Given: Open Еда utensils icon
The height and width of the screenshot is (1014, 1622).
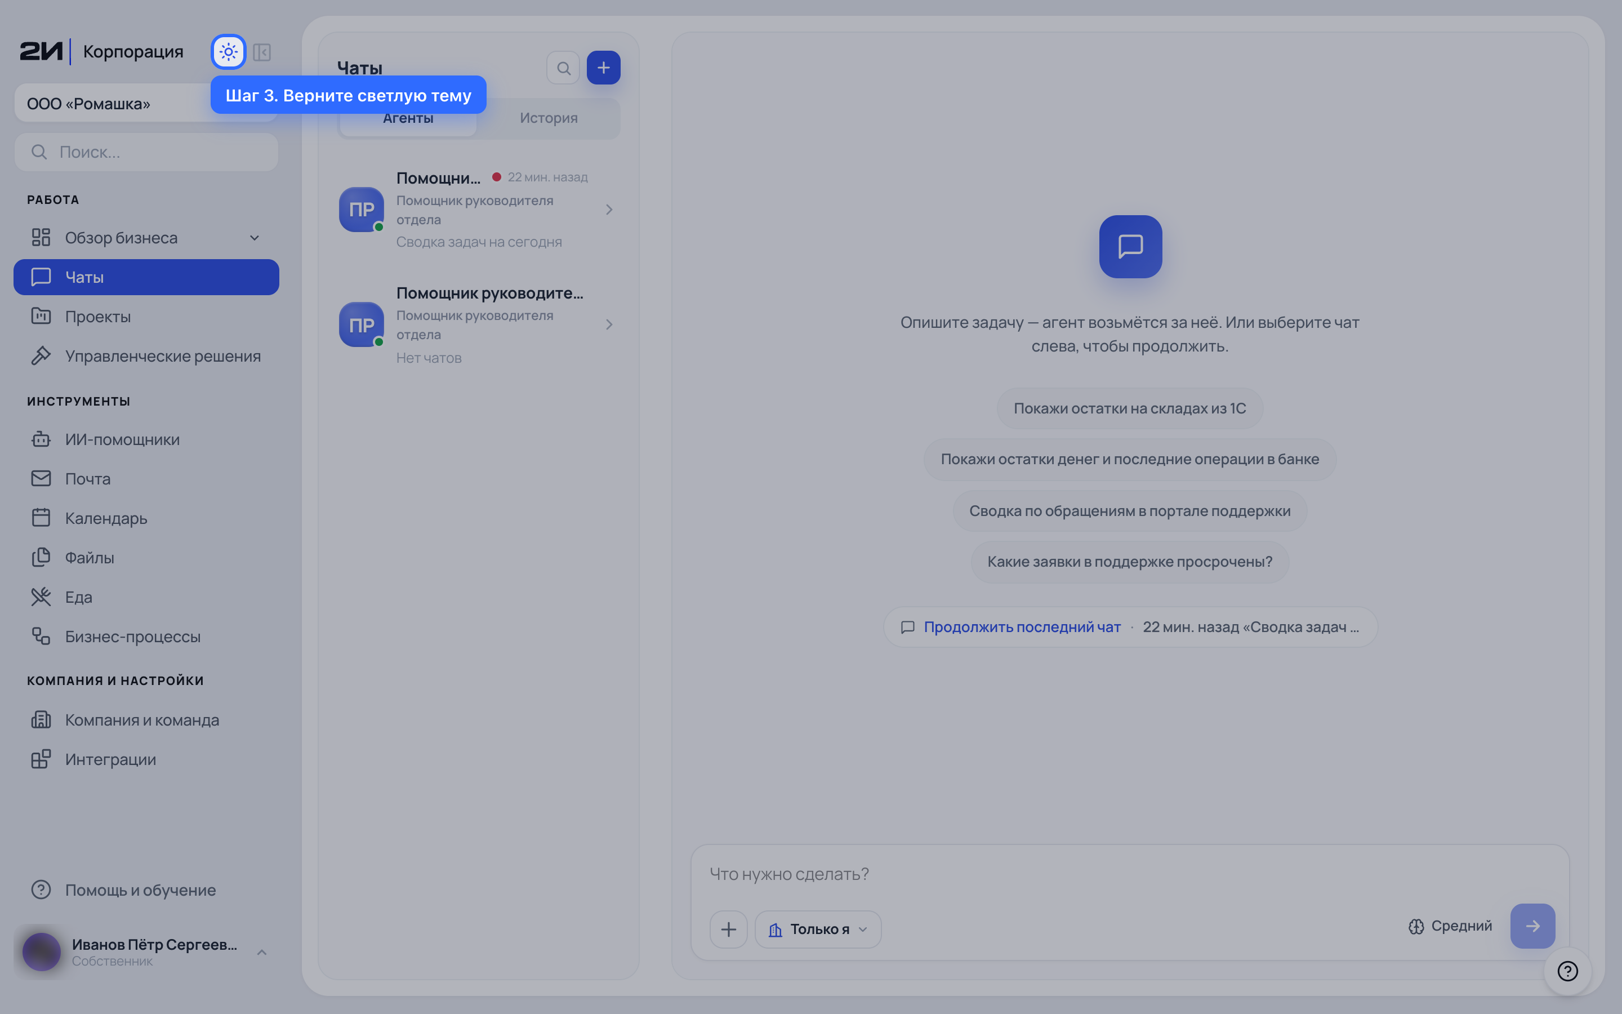Looking at the screenshot, I should click(41, 597).
